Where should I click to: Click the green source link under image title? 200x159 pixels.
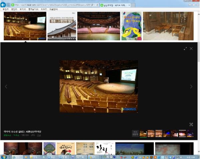(x=7, y=135)
